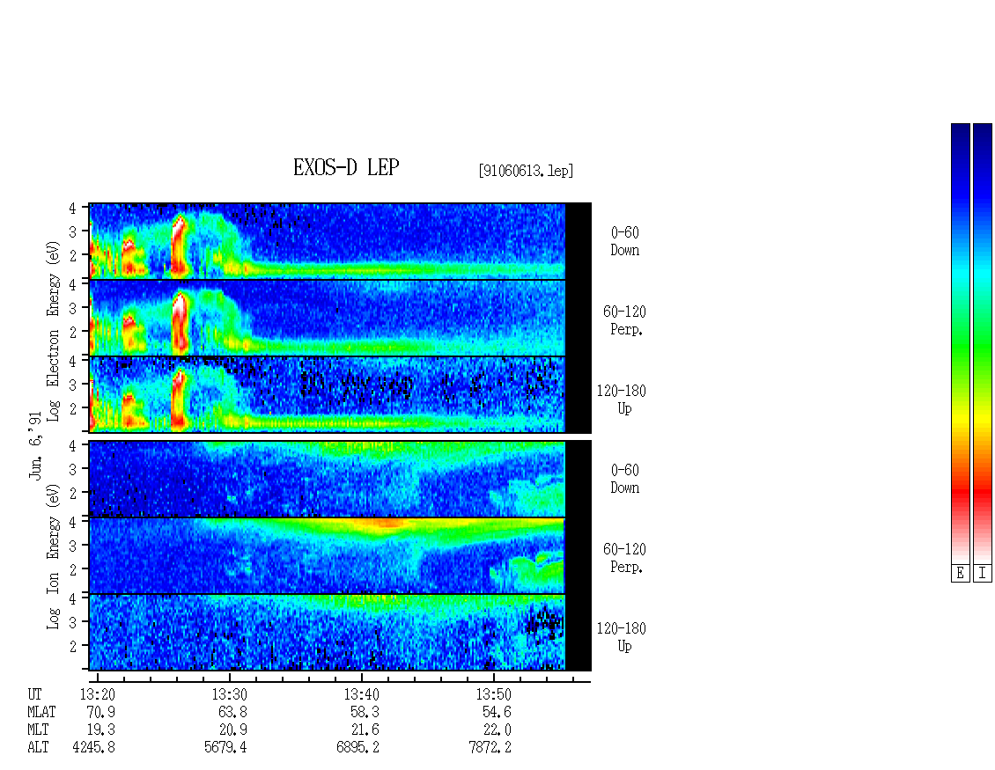Click the ion color scale bar above I
This screenshot has height=770, width=995.
click(983, 343)
